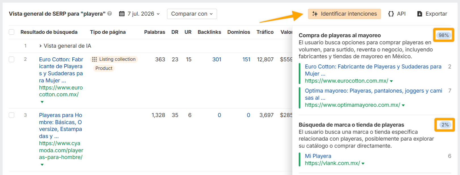Open the dropdown arrow after the vlank.com.mx URL
The width and height of the screenshot is (460, 175).
[363, 164]
